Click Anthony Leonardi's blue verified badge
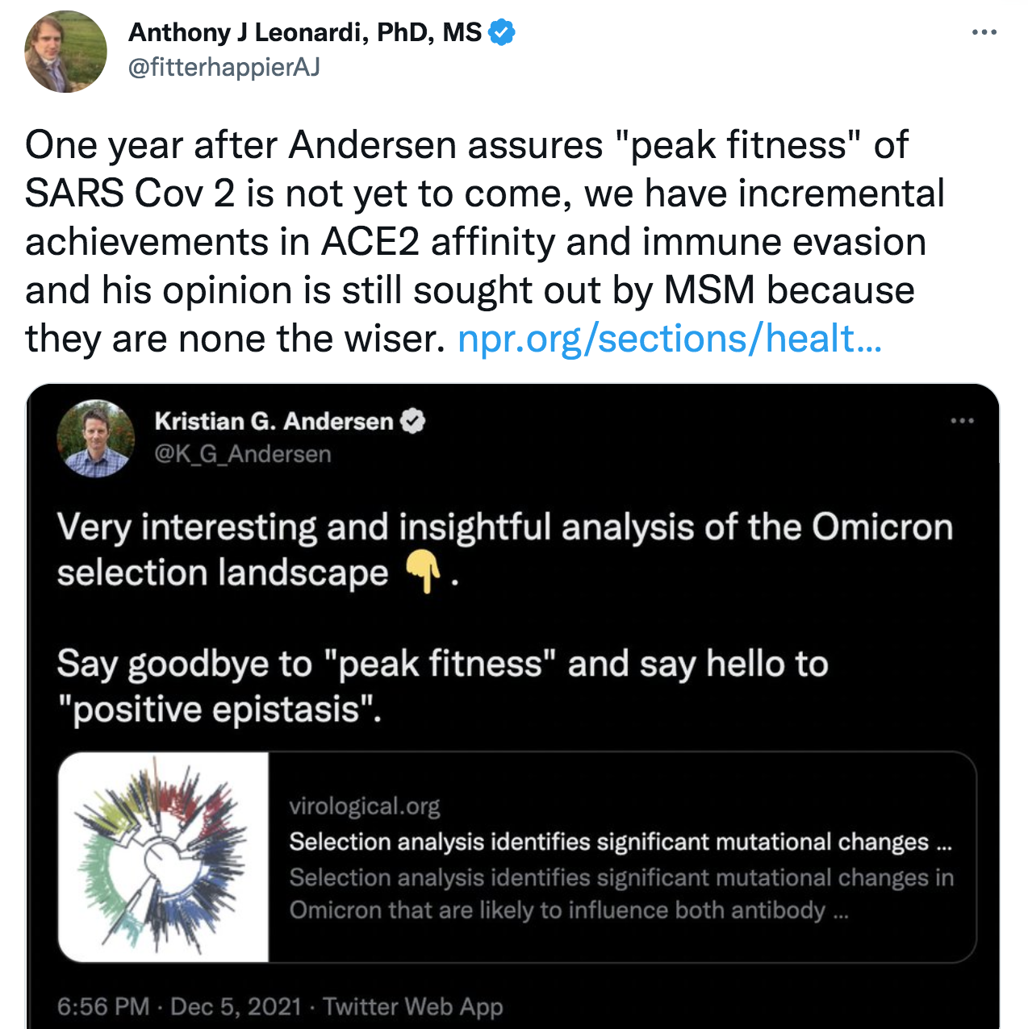 (502, 33)
